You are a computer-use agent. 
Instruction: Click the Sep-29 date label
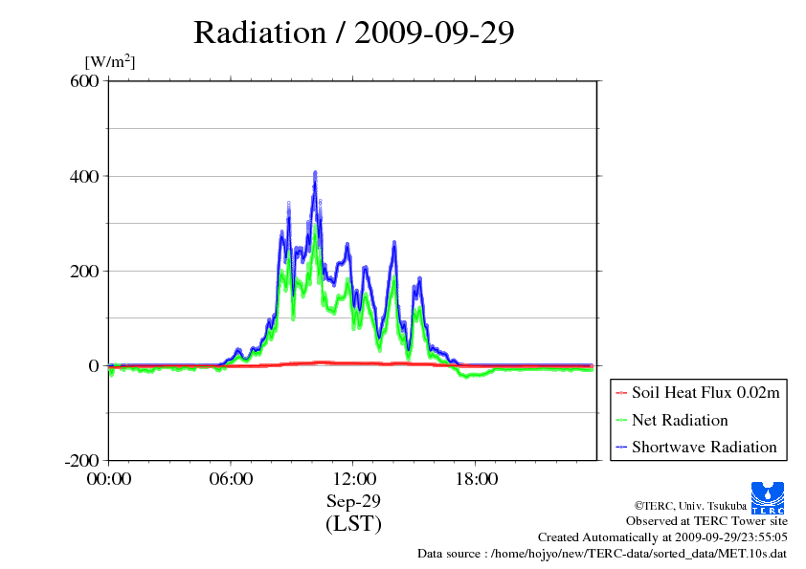click(x=353, y=501)
